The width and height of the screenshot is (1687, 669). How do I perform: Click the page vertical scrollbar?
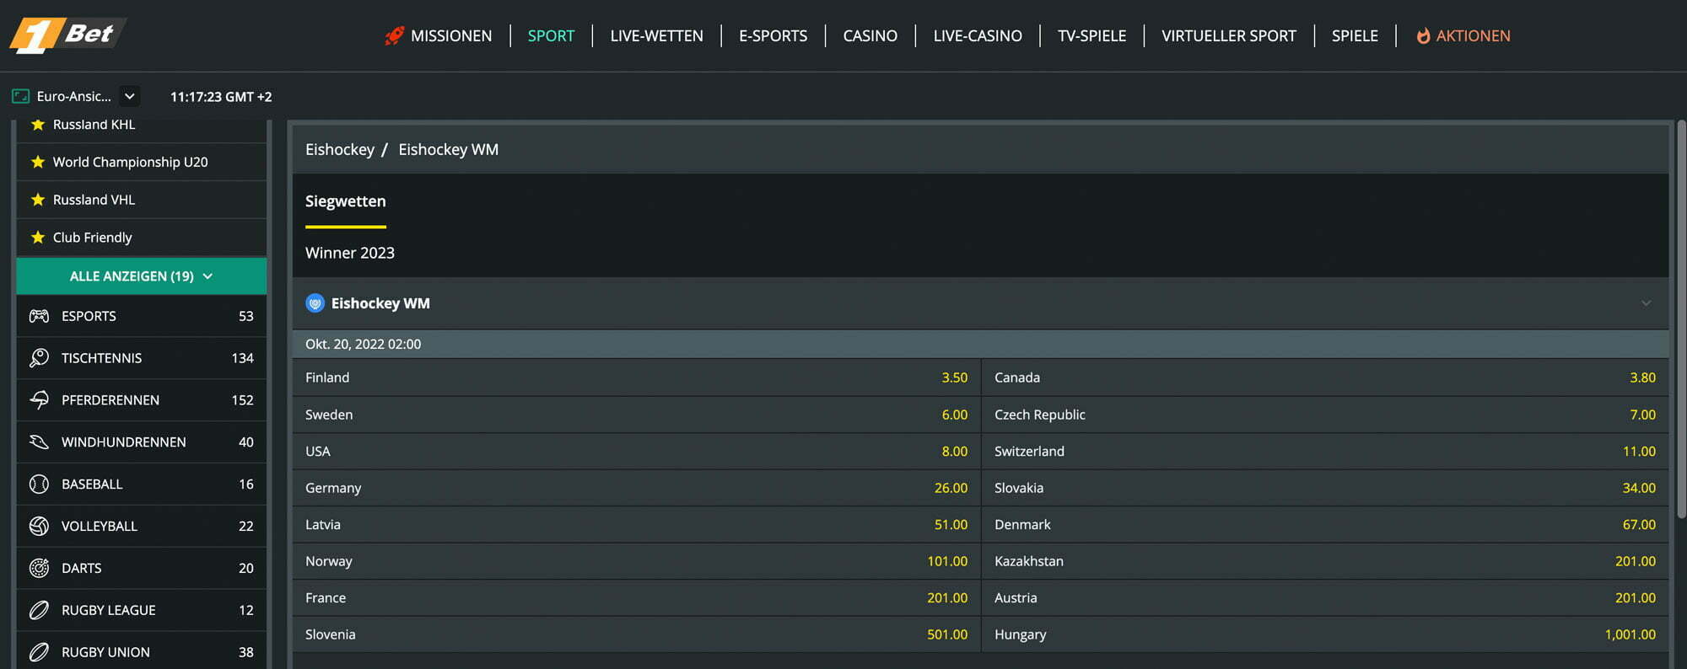click(1681, 319)
